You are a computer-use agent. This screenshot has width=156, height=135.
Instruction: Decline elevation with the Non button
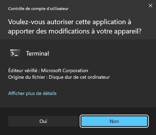tap(114, 121)
